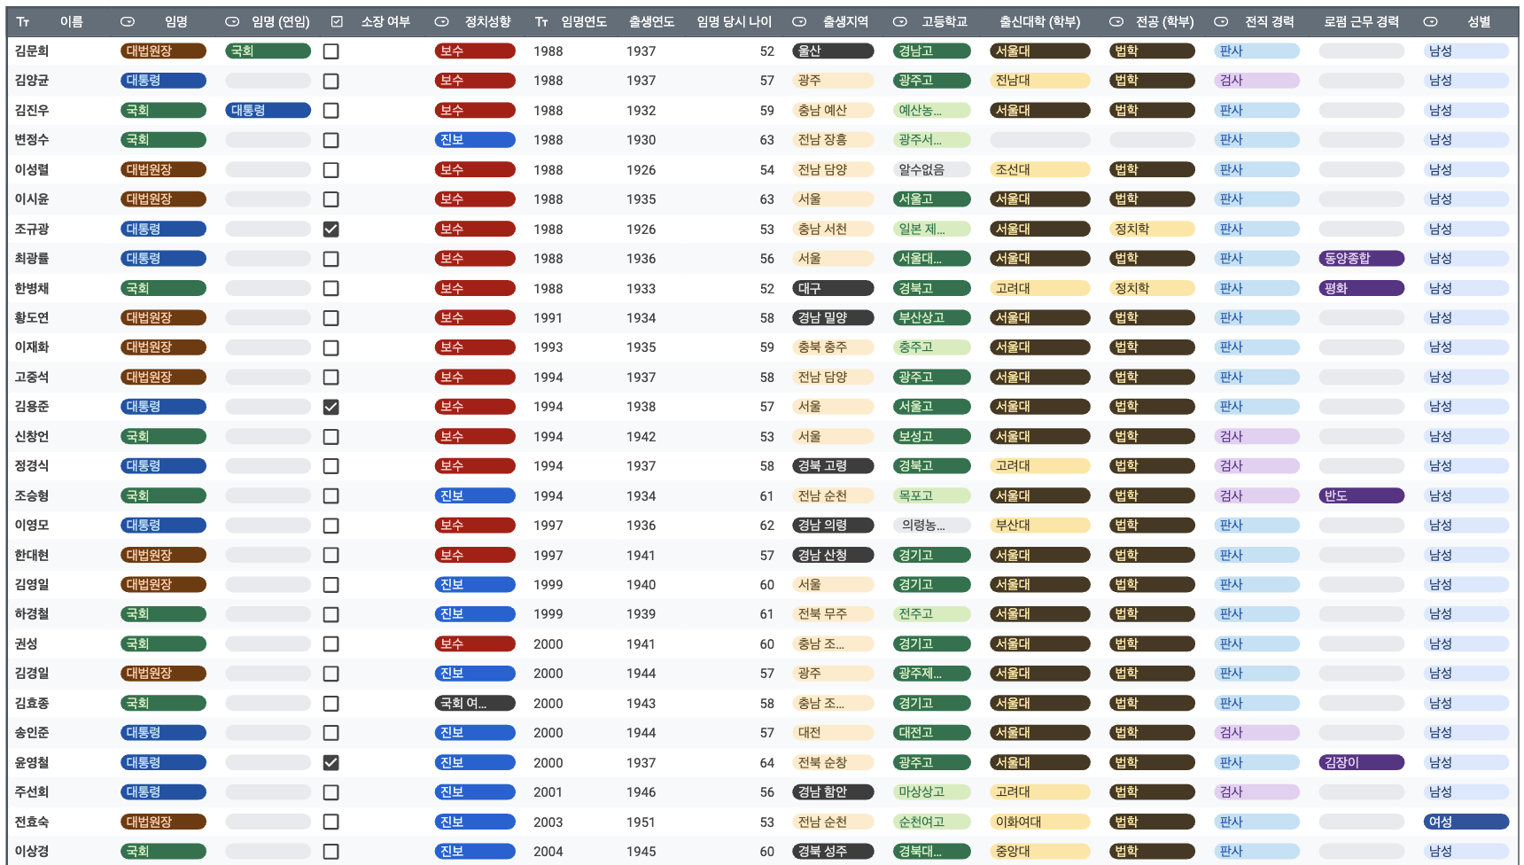The height and width of the screenshot is (865, 1524).
Task: Open the 진보 tag in 변정수's row
Action: (475, 140)
